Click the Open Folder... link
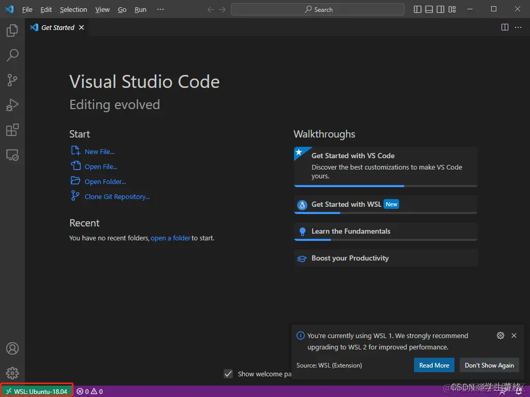 tap(105, 181)
